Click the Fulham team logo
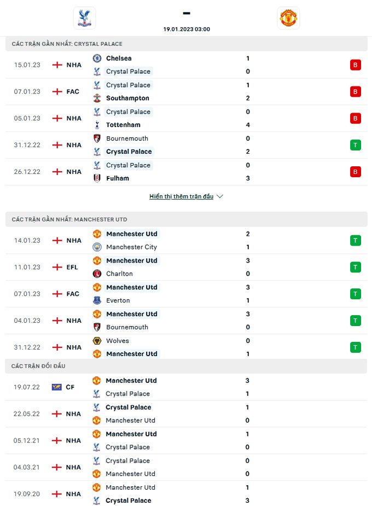Image resolution: width=372 pixels, height=506 pixels. pos(97,178)
